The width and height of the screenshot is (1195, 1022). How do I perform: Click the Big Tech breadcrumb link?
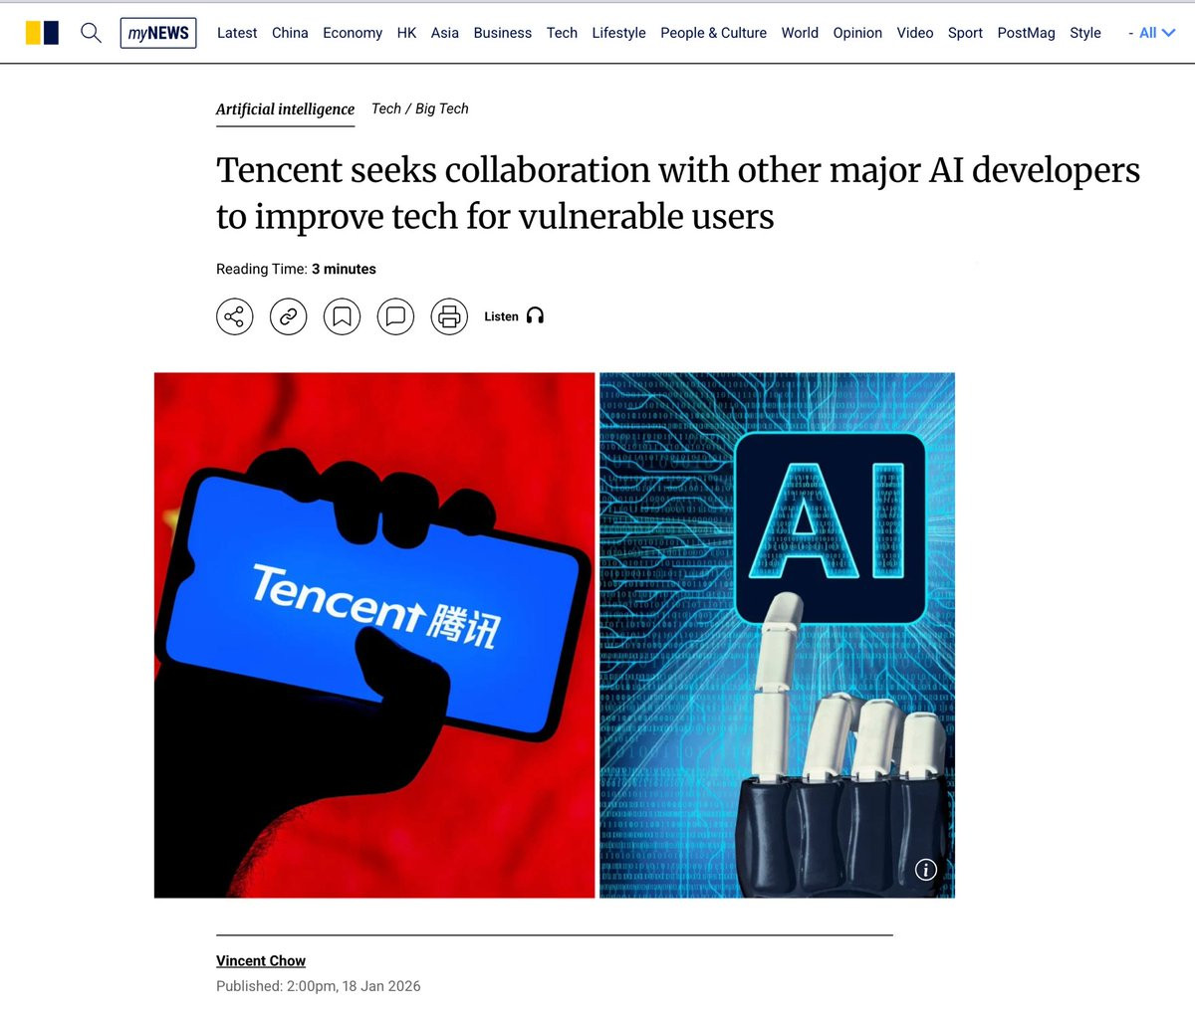[x=441, y=108]
